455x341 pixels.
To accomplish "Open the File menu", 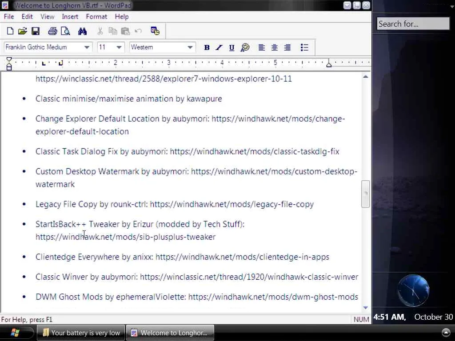I will [9, 16].
